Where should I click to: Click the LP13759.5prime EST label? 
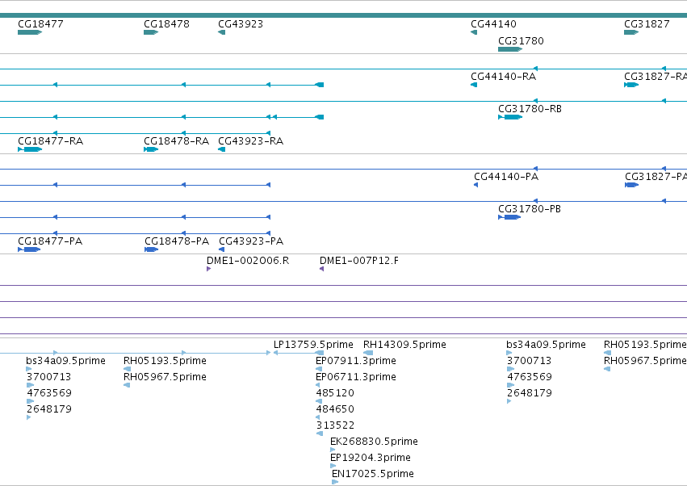313,345
